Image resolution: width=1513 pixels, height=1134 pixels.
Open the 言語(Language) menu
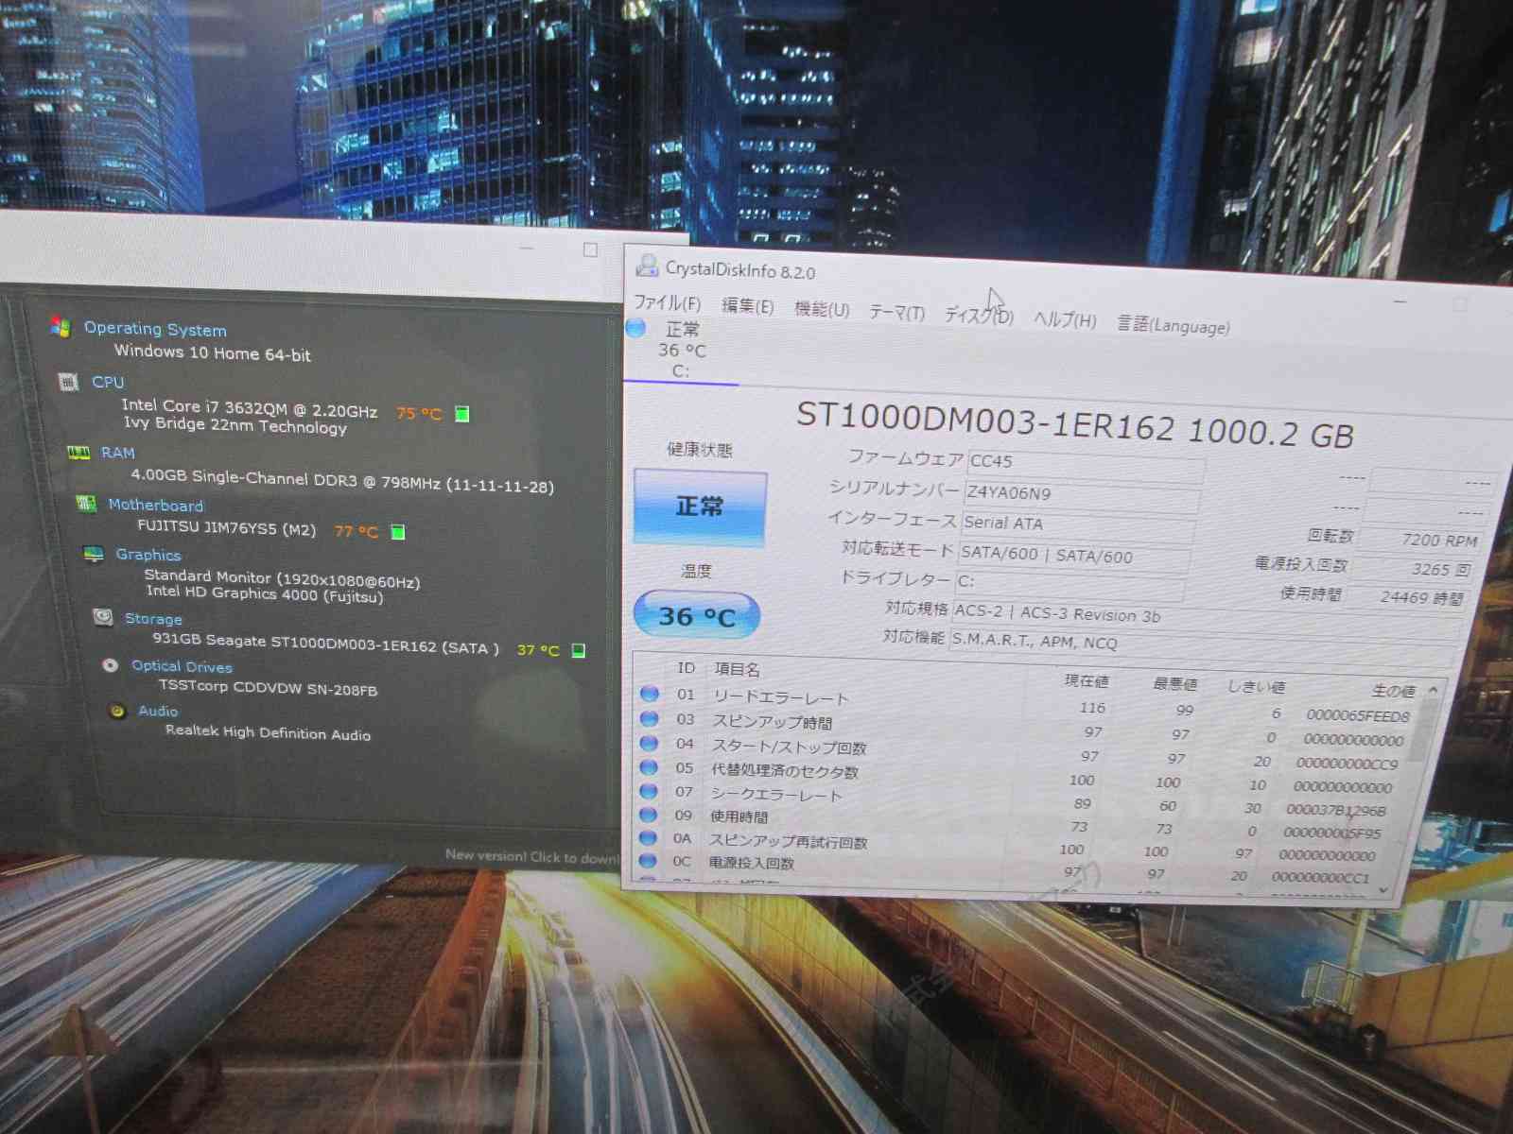(1173, 325)
